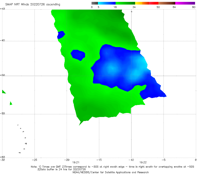Click the small blue patch near -45 latitude
Screen dimensions: 198x174
pos(61,35)
